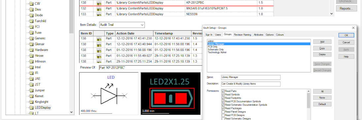
Task: Select the Kingbright folder icon
Action: coord(31,102)
